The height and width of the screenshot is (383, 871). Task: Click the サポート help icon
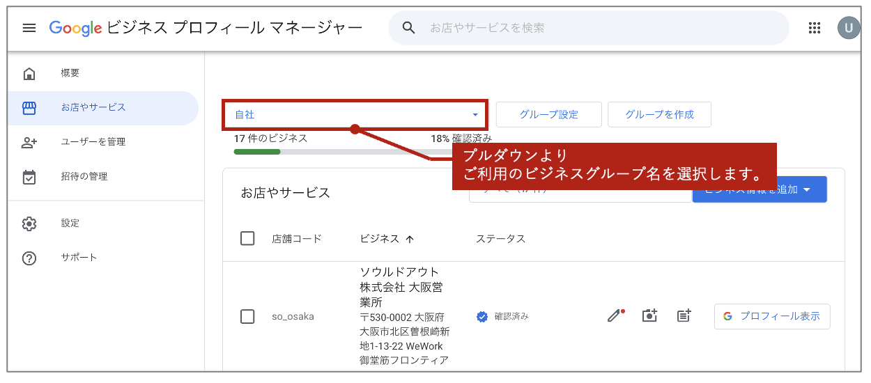(29, 258)
